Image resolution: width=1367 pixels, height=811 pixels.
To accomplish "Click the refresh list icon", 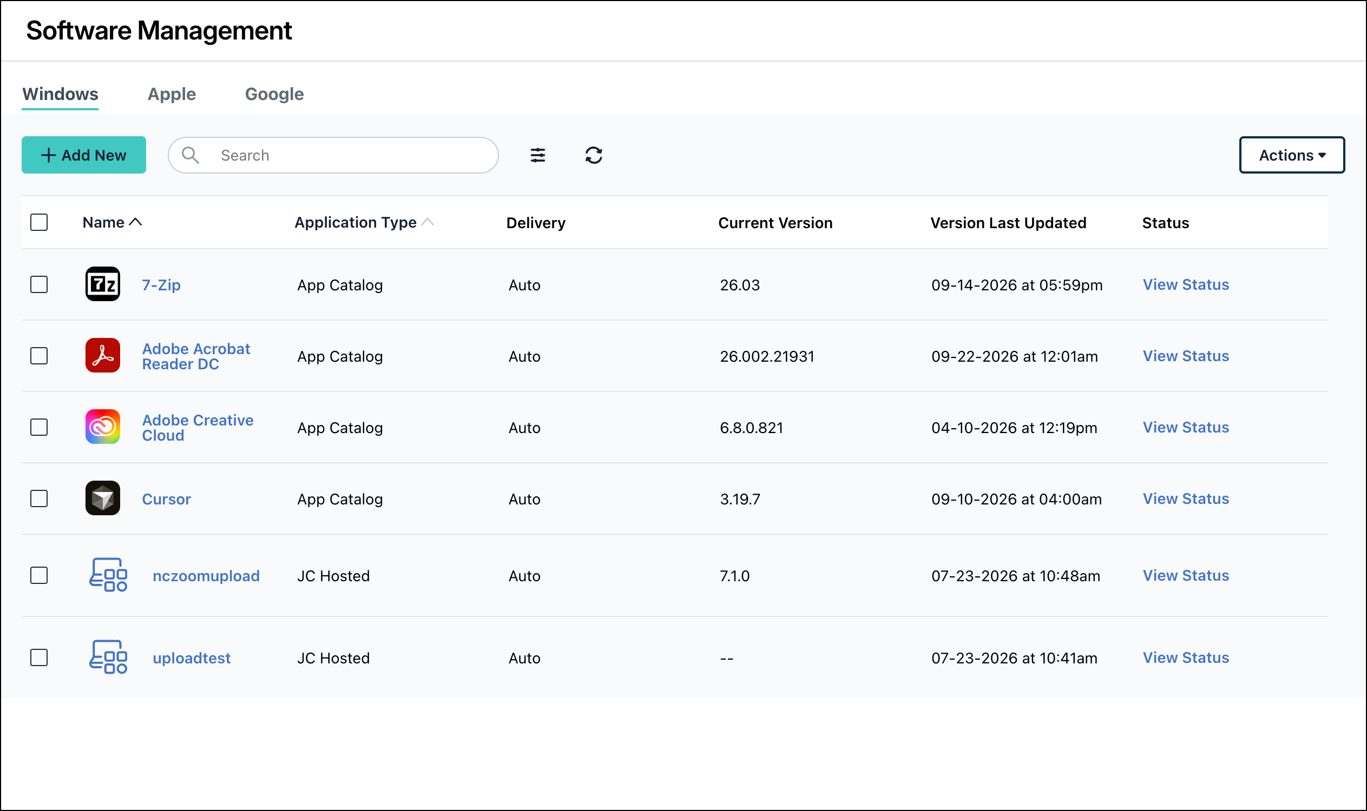I will [594, 155].
